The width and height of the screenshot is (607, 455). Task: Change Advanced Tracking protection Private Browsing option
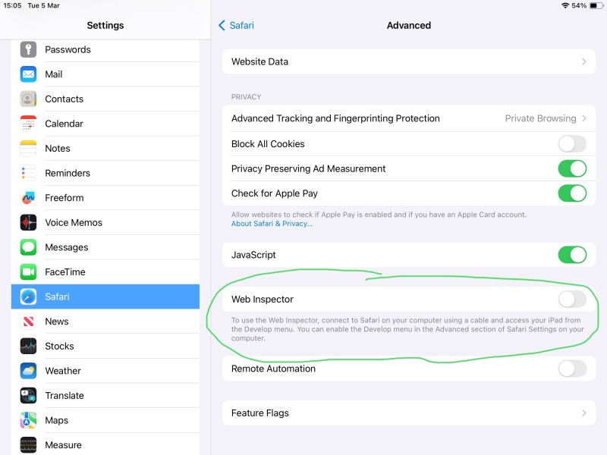546,118
